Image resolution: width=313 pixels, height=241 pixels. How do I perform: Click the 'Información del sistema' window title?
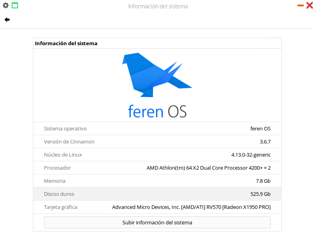[158, 6]
